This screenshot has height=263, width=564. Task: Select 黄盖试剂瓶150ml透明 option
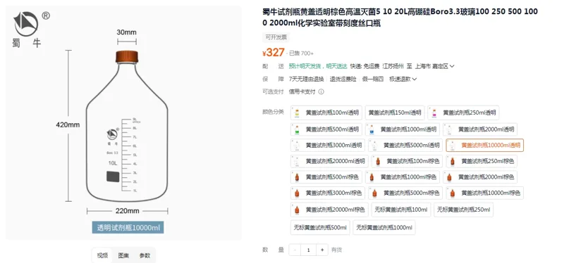pyautogui.click(x=395, y=113)
